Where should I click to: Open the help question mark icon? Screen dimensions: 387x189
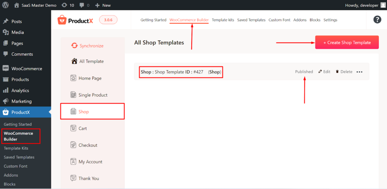click(377, 20)
